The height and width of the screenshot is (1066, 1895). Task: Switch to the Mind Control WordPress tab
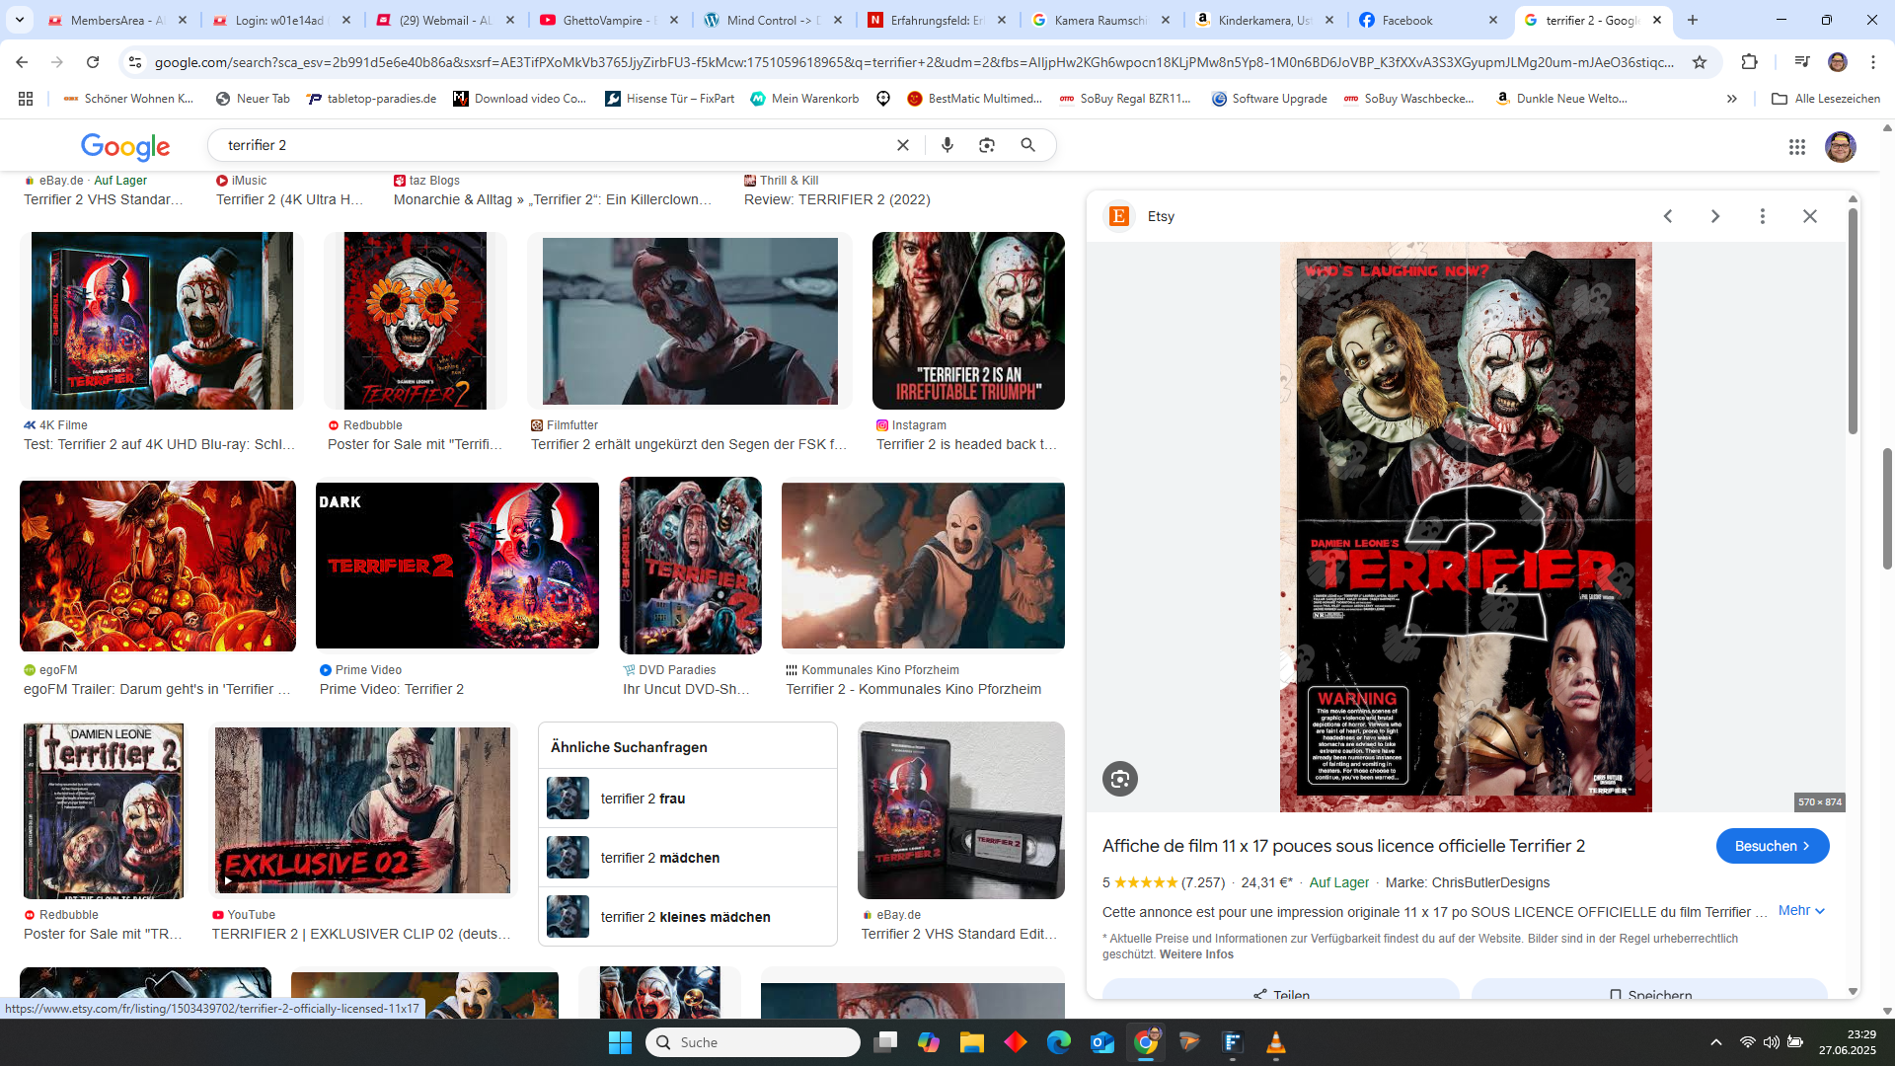pos(773,20)
